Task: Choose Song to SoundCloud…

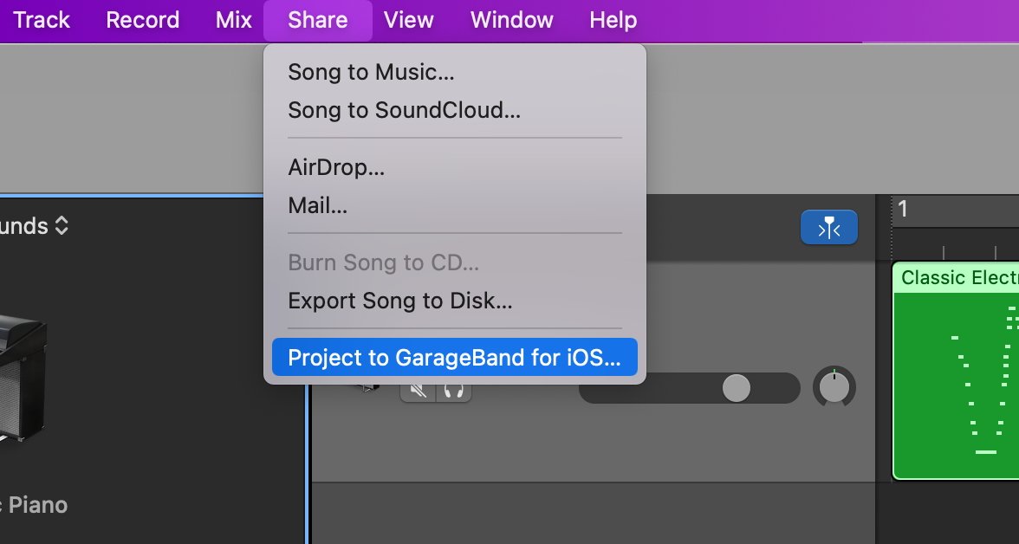Action: [454, 110]
